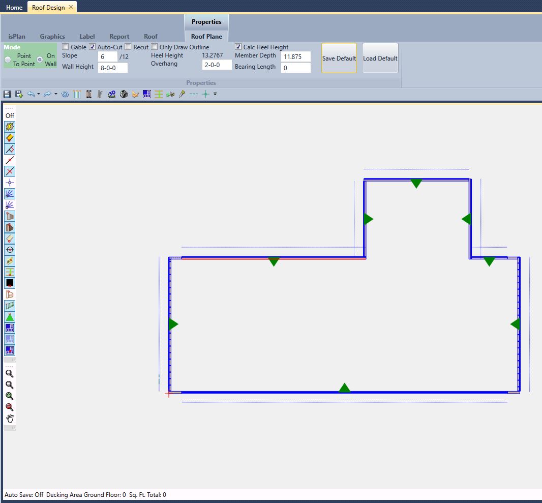
Task: Click the red X intersection snap icon
Action: pos(10,171)
